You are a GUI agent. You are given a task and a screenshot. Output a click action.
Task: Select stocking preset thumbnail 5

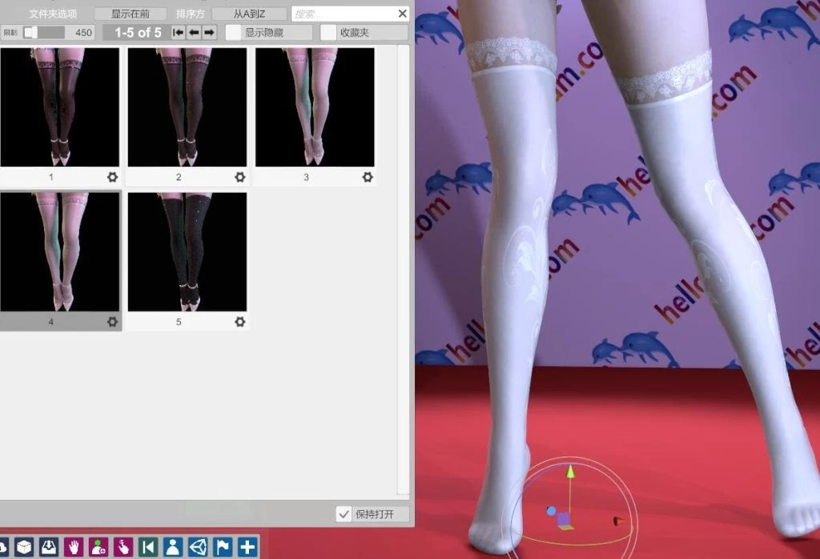[187, 251]
